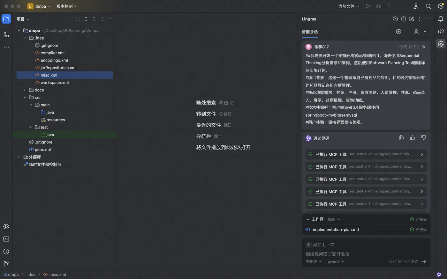Dislike the Lingma response thumbs down
The width and height of the screenshot is (447, 279).
coord(424,138)
